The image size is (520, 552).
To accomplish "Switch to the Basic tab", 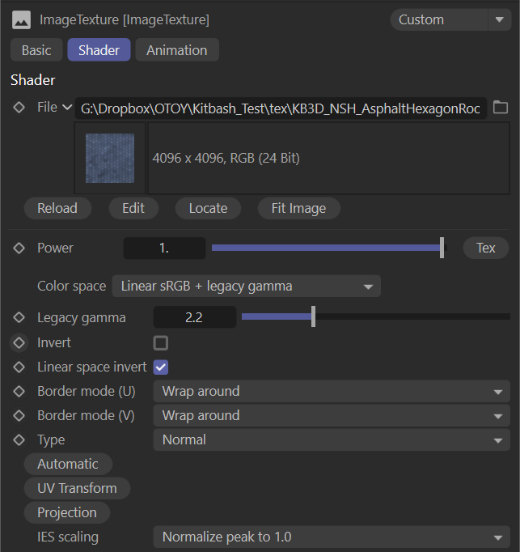I will [36, 50].
